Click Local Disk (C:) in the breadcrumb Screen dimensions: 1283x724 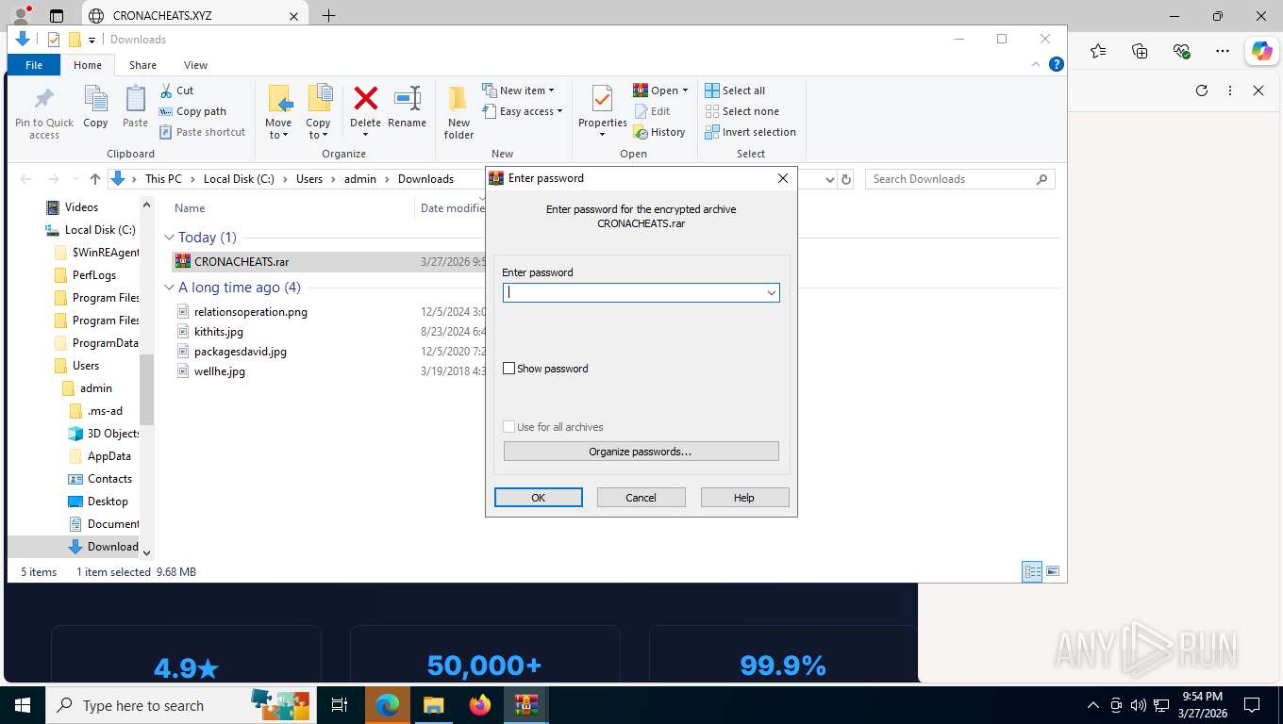pyautogui.click(x=238, y=179)
